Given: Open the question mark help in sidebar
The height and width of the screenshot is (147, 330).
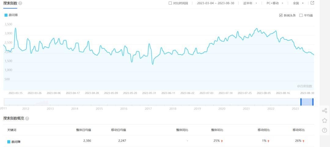Looking at the screenshot, I should click(x=324, y=130).
